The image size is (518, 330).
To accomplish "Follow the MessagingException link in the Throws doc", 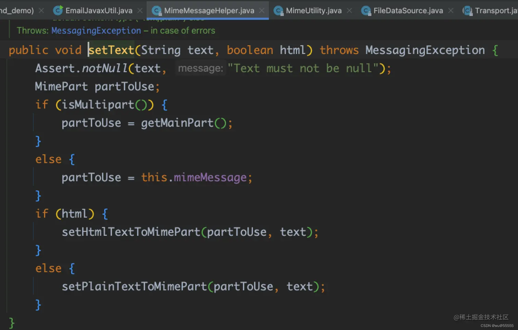I will coord(96,30).
